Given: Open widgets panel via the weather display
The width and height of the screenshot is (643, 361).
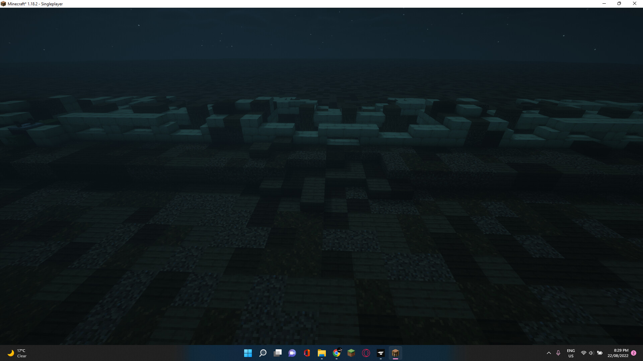Looking at the screenshot, I should [x=17, y=353].
